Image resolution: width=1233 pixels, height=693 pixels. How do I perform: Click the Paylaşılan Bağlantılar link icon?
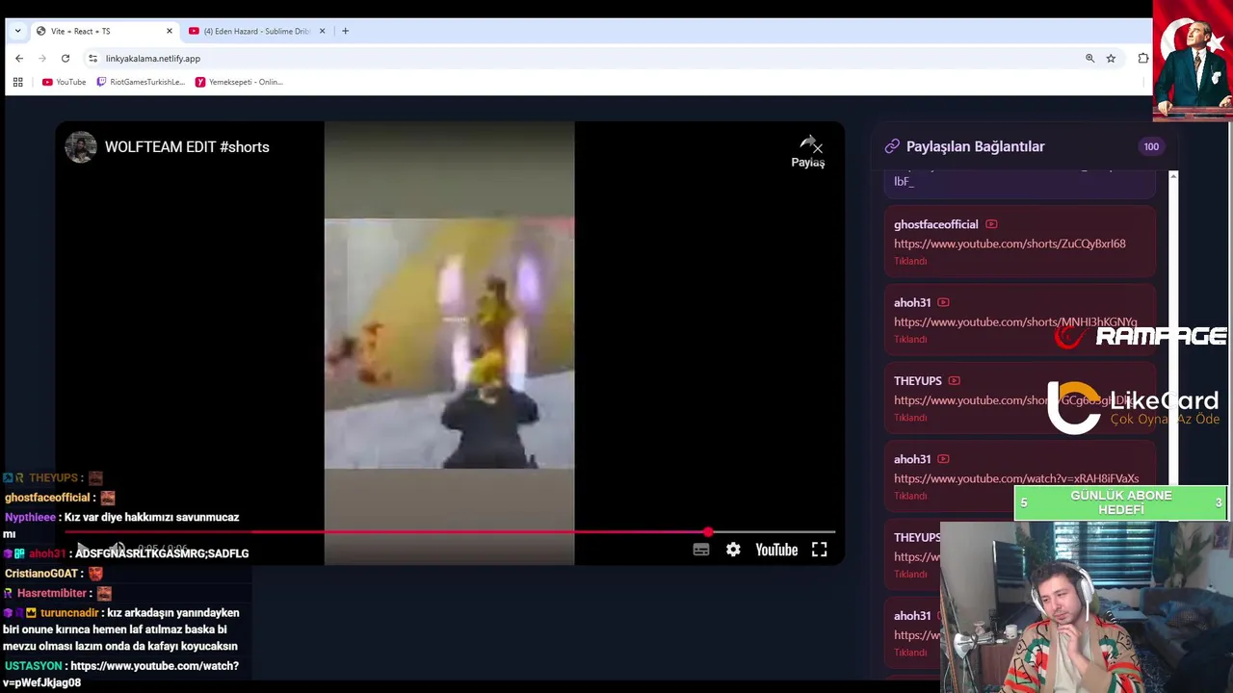tap(892, 146)
